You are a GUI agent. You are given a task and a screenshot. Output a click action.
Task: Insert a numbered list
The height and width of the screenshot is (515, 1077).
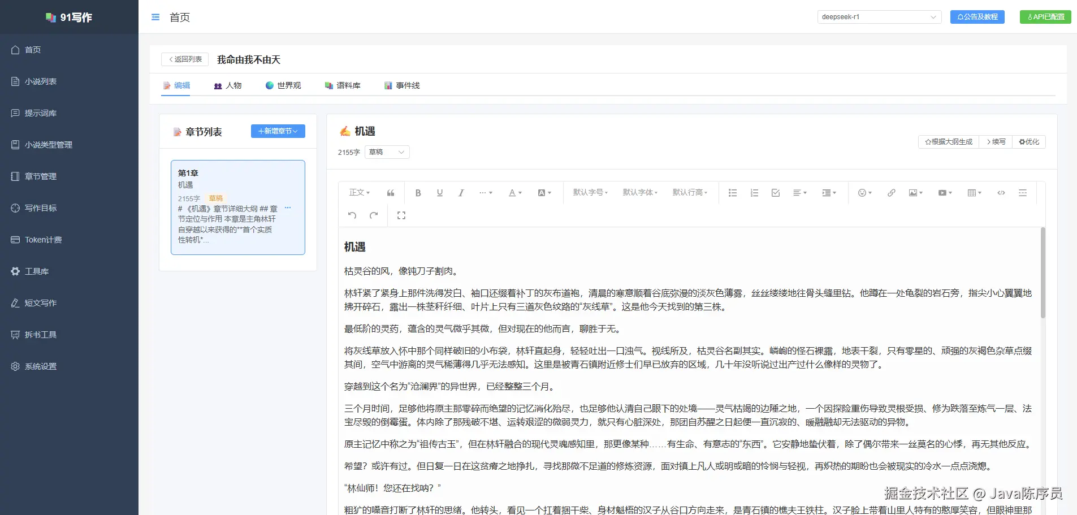pyautogui.click(x=754, y=193)
